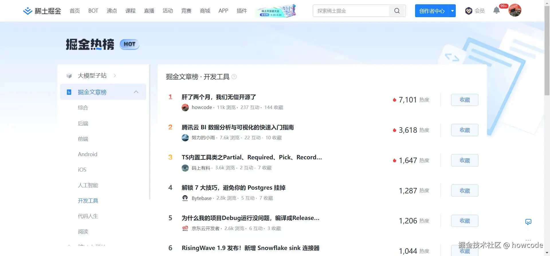Click 收藏 for the rank 1 article

465,100
